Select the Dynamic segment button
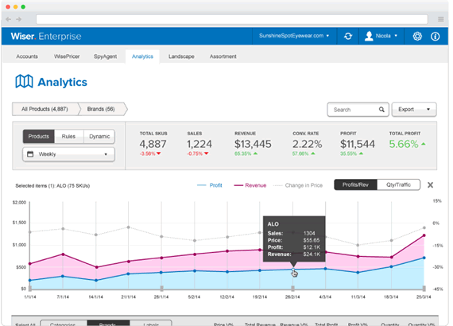 [99, 137]
